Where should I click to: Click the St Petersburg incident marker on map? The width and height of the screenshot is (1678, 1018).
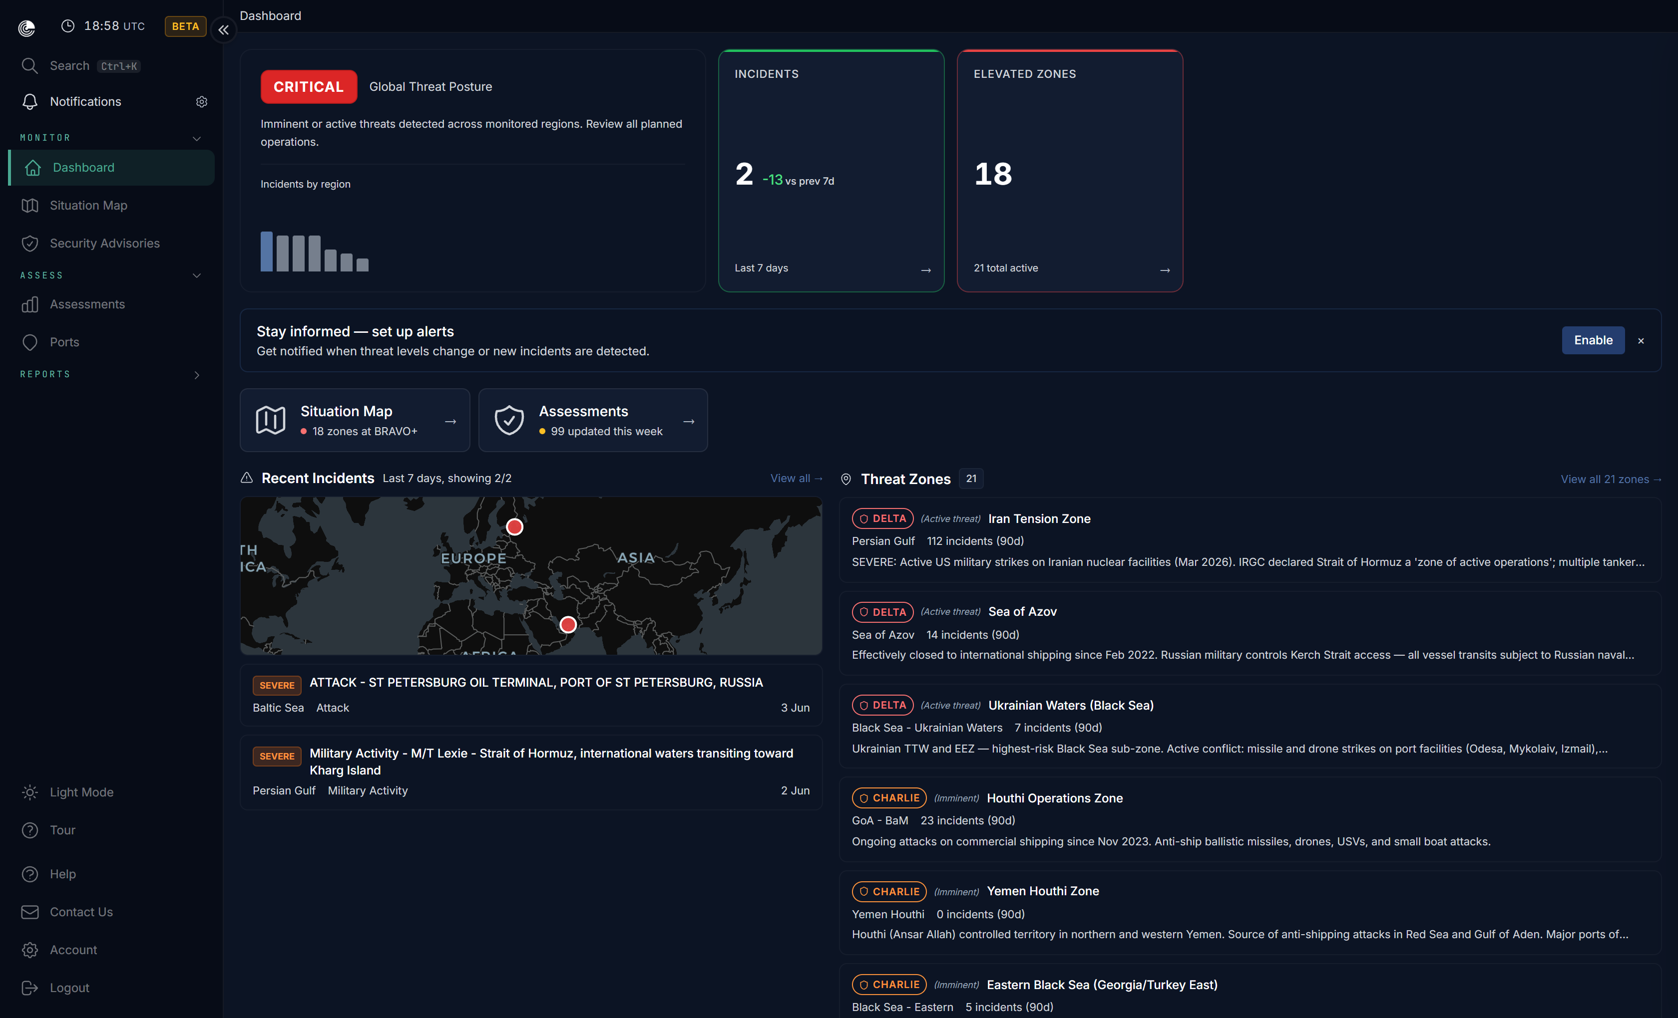pos(515,526)
